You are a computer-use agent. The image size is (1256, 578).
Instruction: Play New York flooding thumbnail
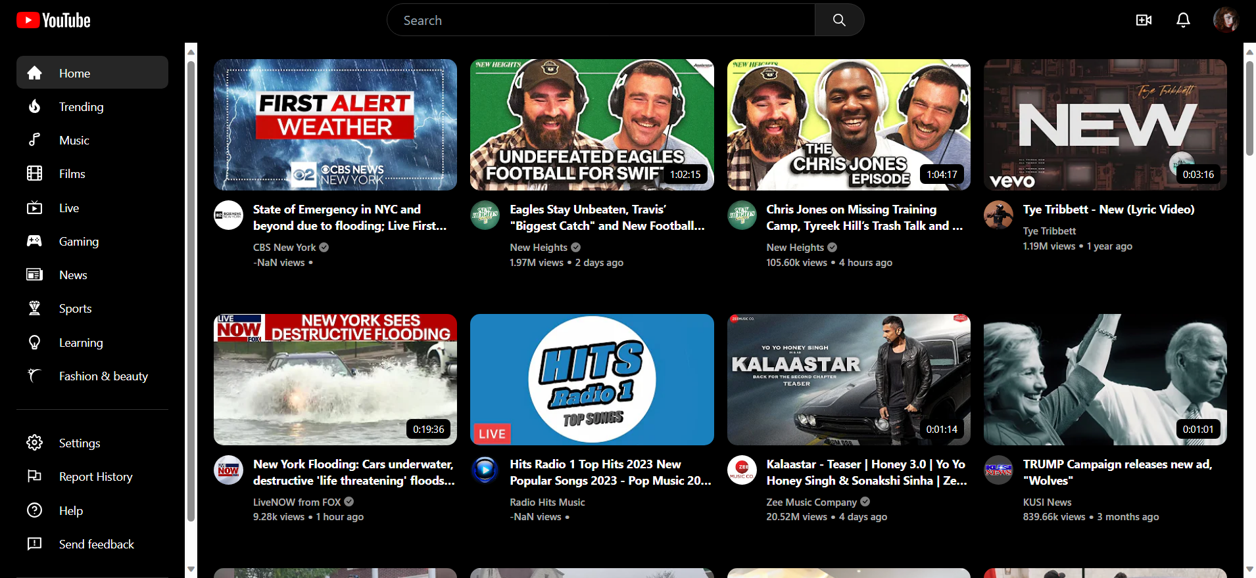click(x=335, y=380)
